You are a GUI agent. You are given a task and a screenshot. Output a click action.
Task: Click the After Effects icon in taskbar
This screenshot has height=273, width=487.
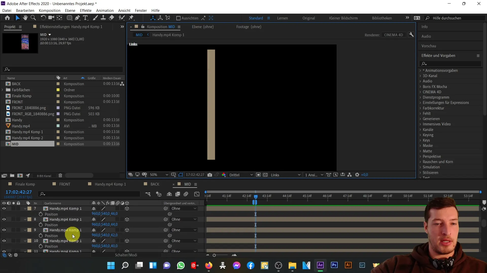pyautogui.click(x=320, y=265)
